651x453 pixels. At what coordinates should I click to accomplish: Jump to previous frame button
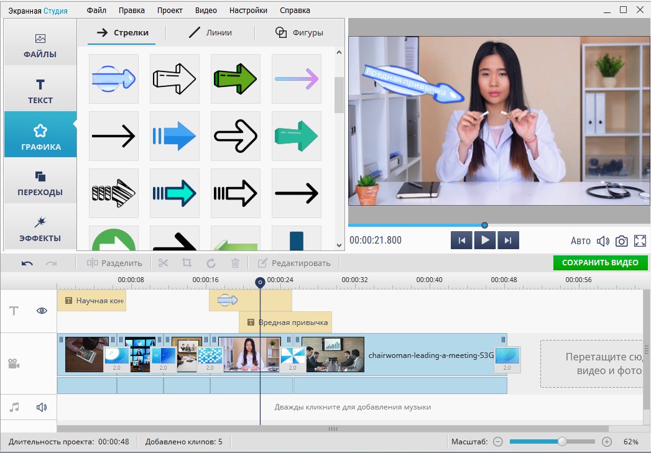point(461,240)
